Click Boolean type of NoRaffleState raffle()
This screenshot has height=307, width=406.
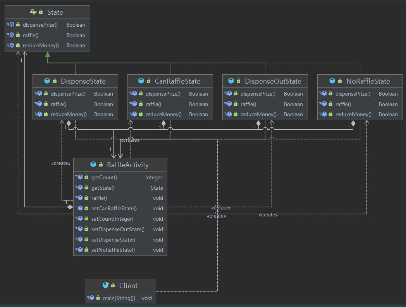click(x=389, y=104)
